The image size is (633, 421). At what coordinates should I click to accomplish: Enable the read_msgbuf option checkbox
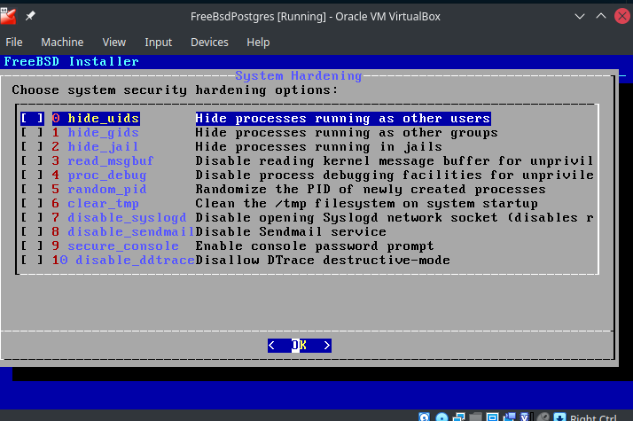32,160
